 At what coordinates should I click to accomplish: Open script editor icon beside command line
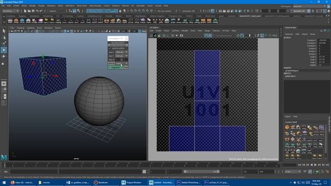[x=144, y=172]
